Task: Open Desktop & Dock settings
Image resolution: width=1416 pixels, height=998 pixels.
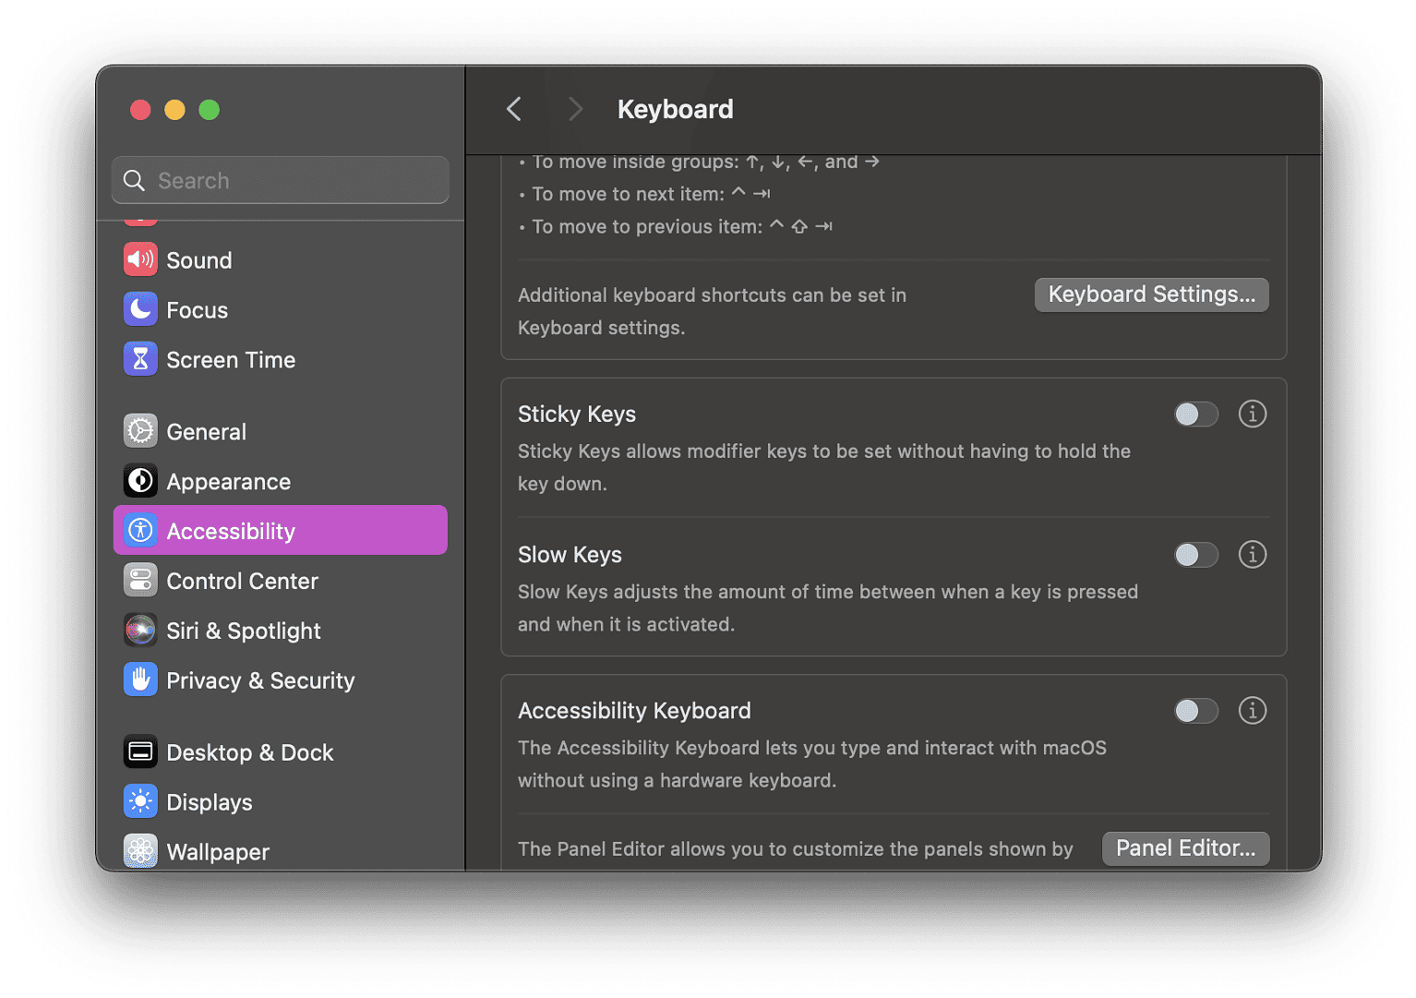Action: click(x=140, y=752)
